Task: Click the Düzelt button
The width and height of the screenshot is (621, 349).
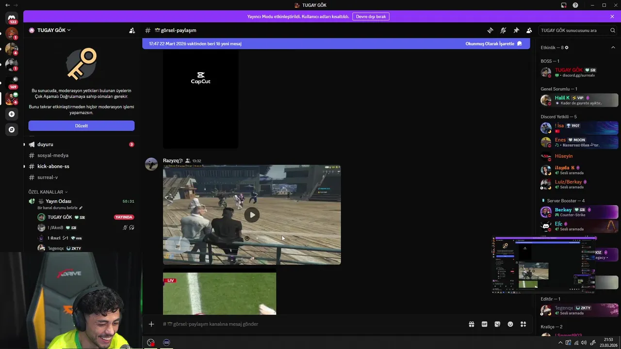Action: (x=82, y=126)
